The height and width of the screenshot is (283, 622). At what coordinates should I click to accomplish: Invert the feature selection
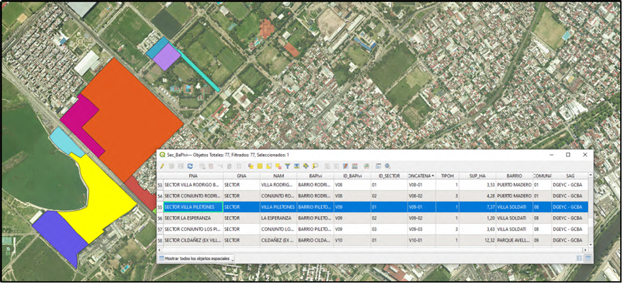[269, 166]
